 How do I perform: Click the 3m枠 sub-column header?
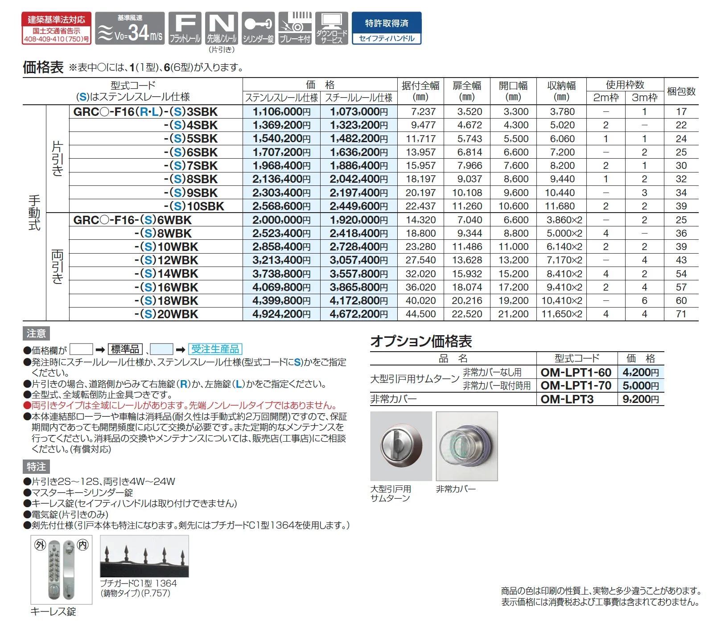(x=644, y=98)
